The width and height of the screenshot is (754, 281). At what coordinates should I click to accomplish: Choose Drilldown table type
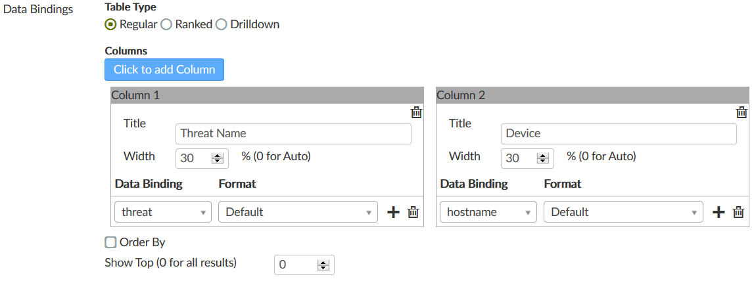click(x=221, y=24)
